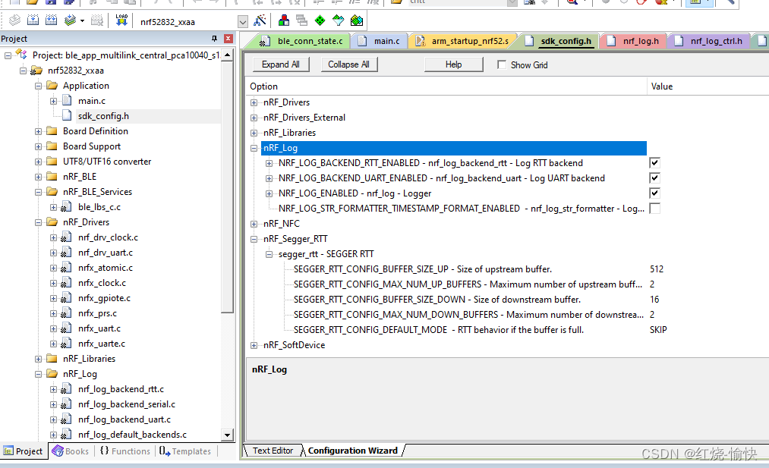Click the Application folder icon
This screenshot has height=468, width=769.
pyautogui.click(x=52, y=86)
